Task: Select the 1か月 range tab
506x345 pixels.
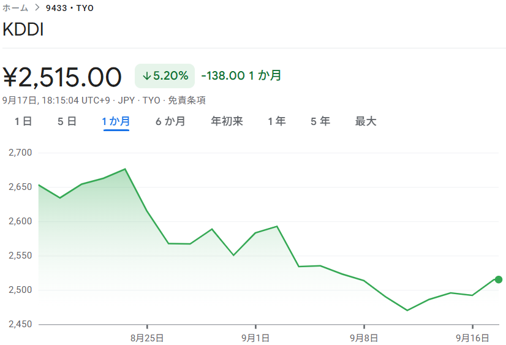Action: point(116,121)
